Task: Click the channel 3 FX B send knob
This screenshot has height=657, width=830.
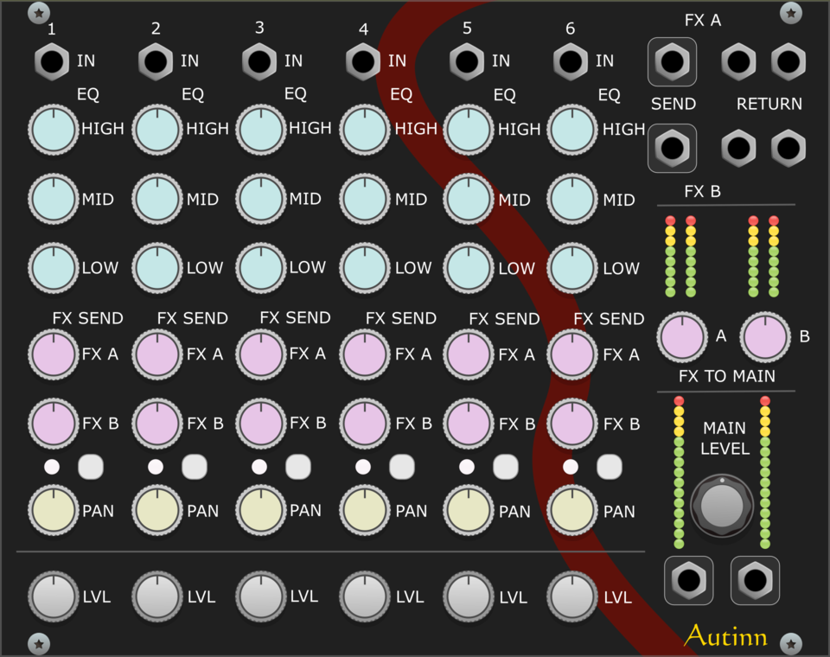Action: (261, 424)
